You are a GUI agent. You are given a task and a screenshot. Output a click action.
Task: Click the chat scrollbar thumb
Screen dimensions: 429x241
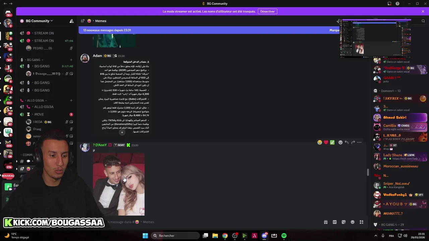click(x=368, y=172)
